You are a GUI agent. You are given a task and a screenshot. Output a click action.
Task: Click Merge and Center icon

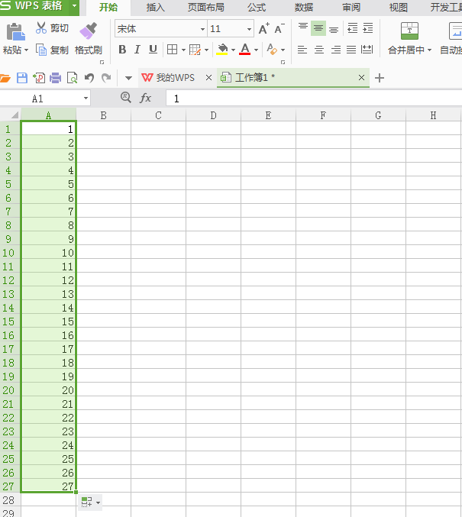coord(409,31)
